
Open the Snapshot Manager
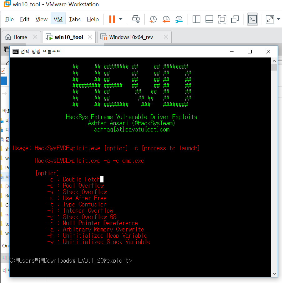[x=179, y=19]
